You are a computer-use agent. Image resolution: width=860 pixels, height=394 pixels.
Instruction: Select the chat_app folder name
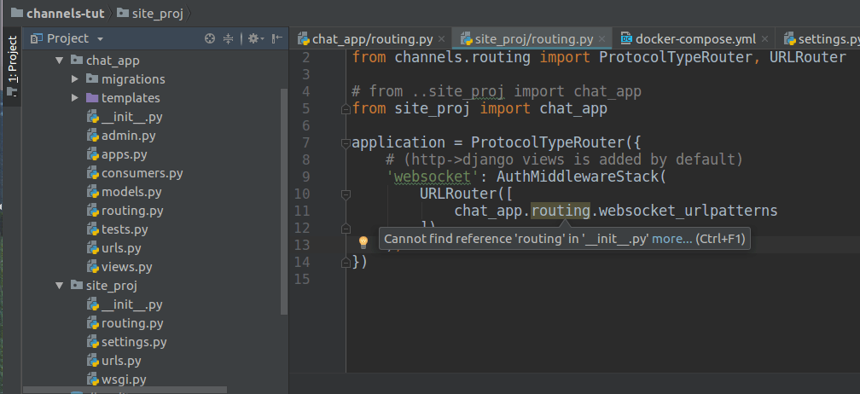(113, 61)
